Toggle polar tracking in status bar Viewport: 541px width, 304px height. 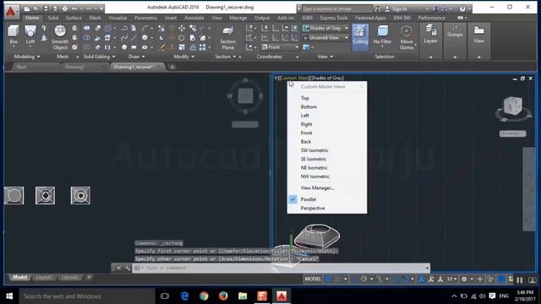click(x=363, y=280)
